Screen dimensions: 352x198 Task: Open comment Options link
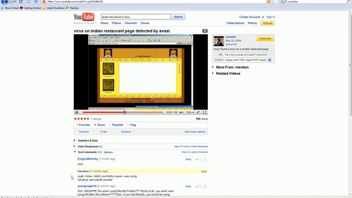(x=108, y=152)
